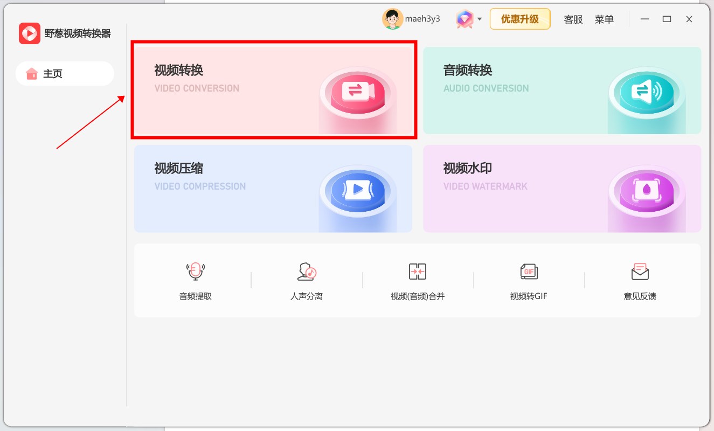Open the 视频水印 video watermark card
Image resolution: width=714 pixels, height=431 pixels.
point(562,189)
